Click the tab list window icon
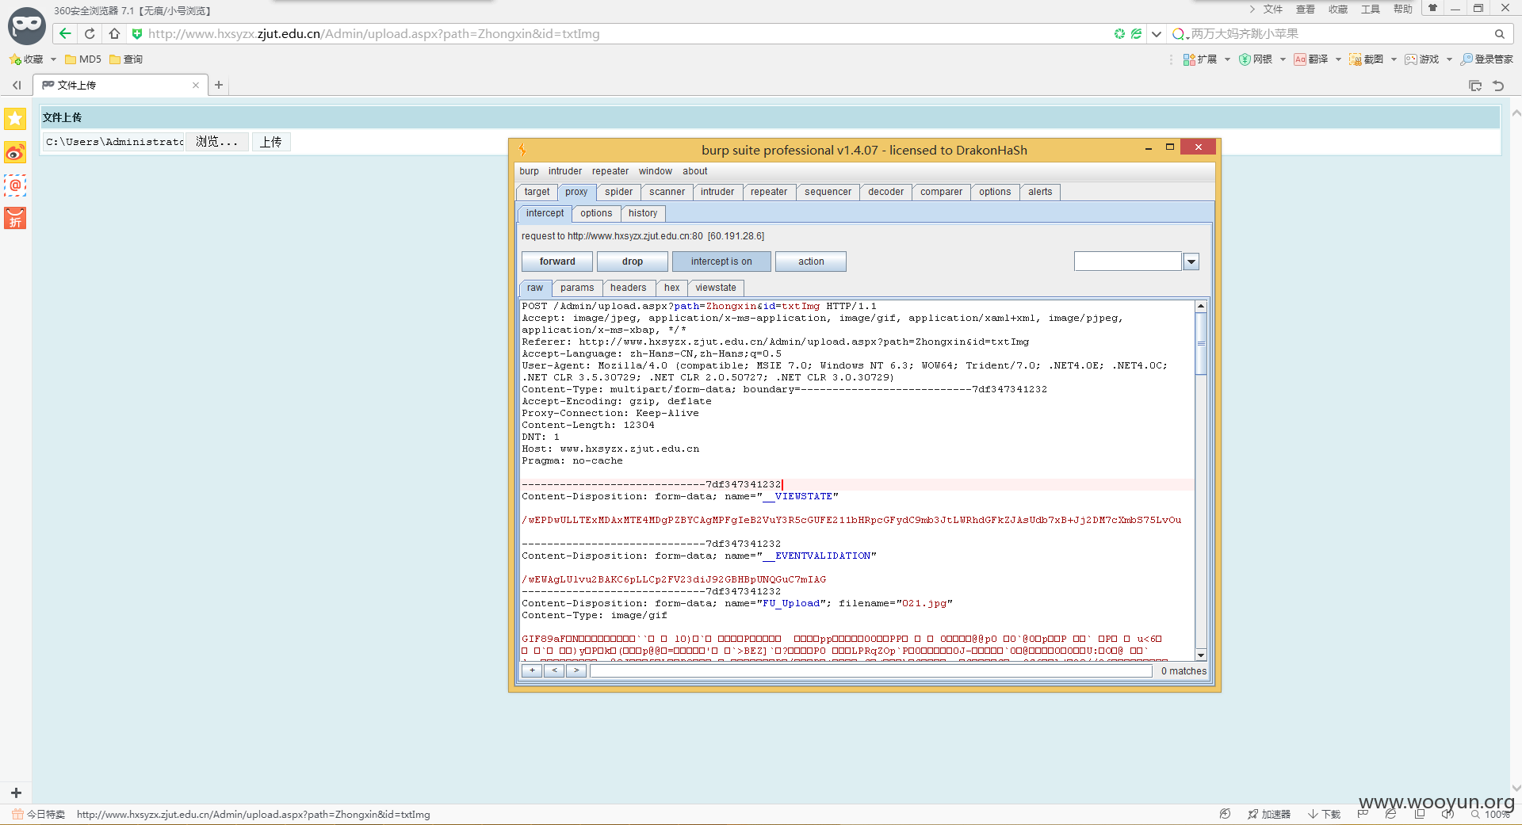 [1475, 86]
